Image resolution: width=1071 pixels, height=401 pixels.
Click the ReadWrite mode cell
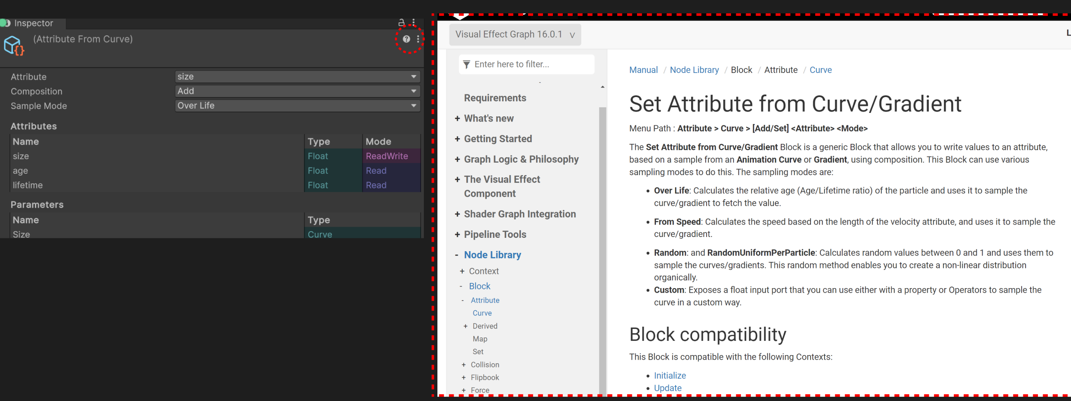click(391, 156)
